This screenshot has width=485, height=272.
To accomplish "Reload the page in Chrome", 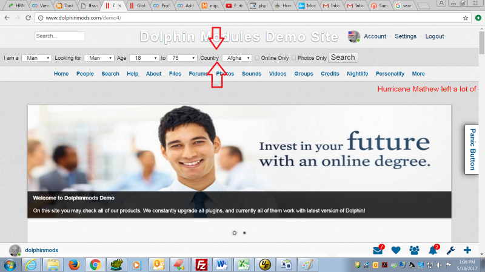I will [28, 18].
